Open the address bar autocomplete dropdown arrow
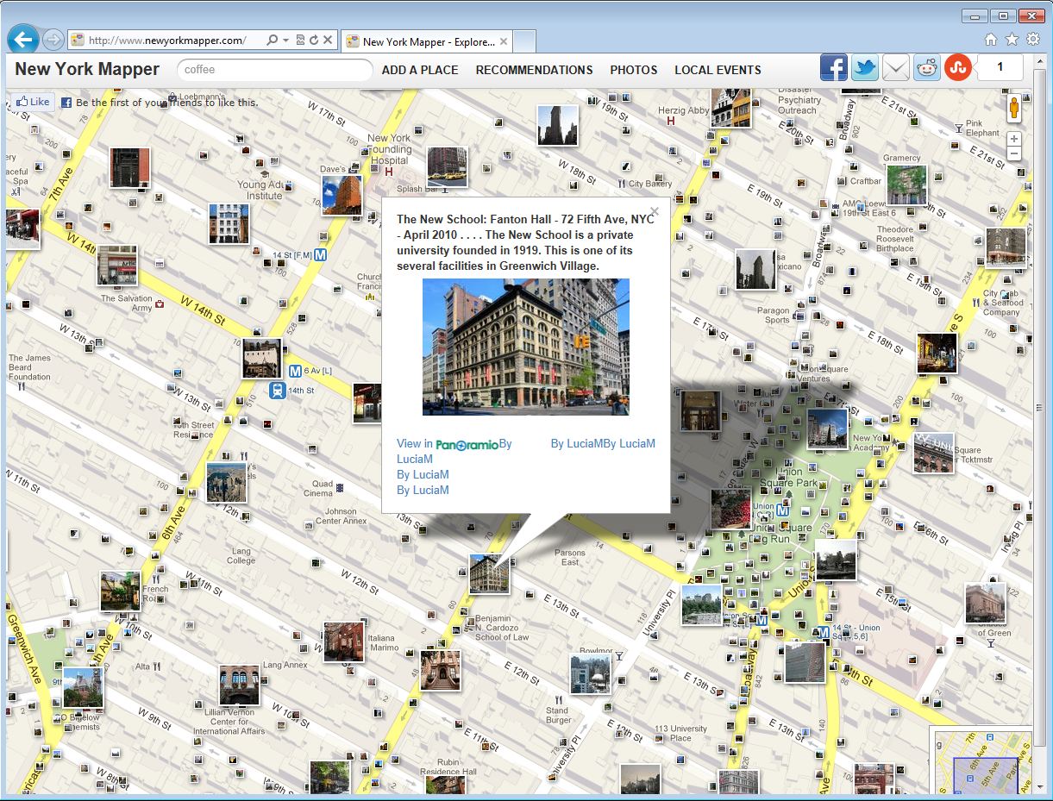The width and height of the screenshot is (1053, 801). [285, 41]
